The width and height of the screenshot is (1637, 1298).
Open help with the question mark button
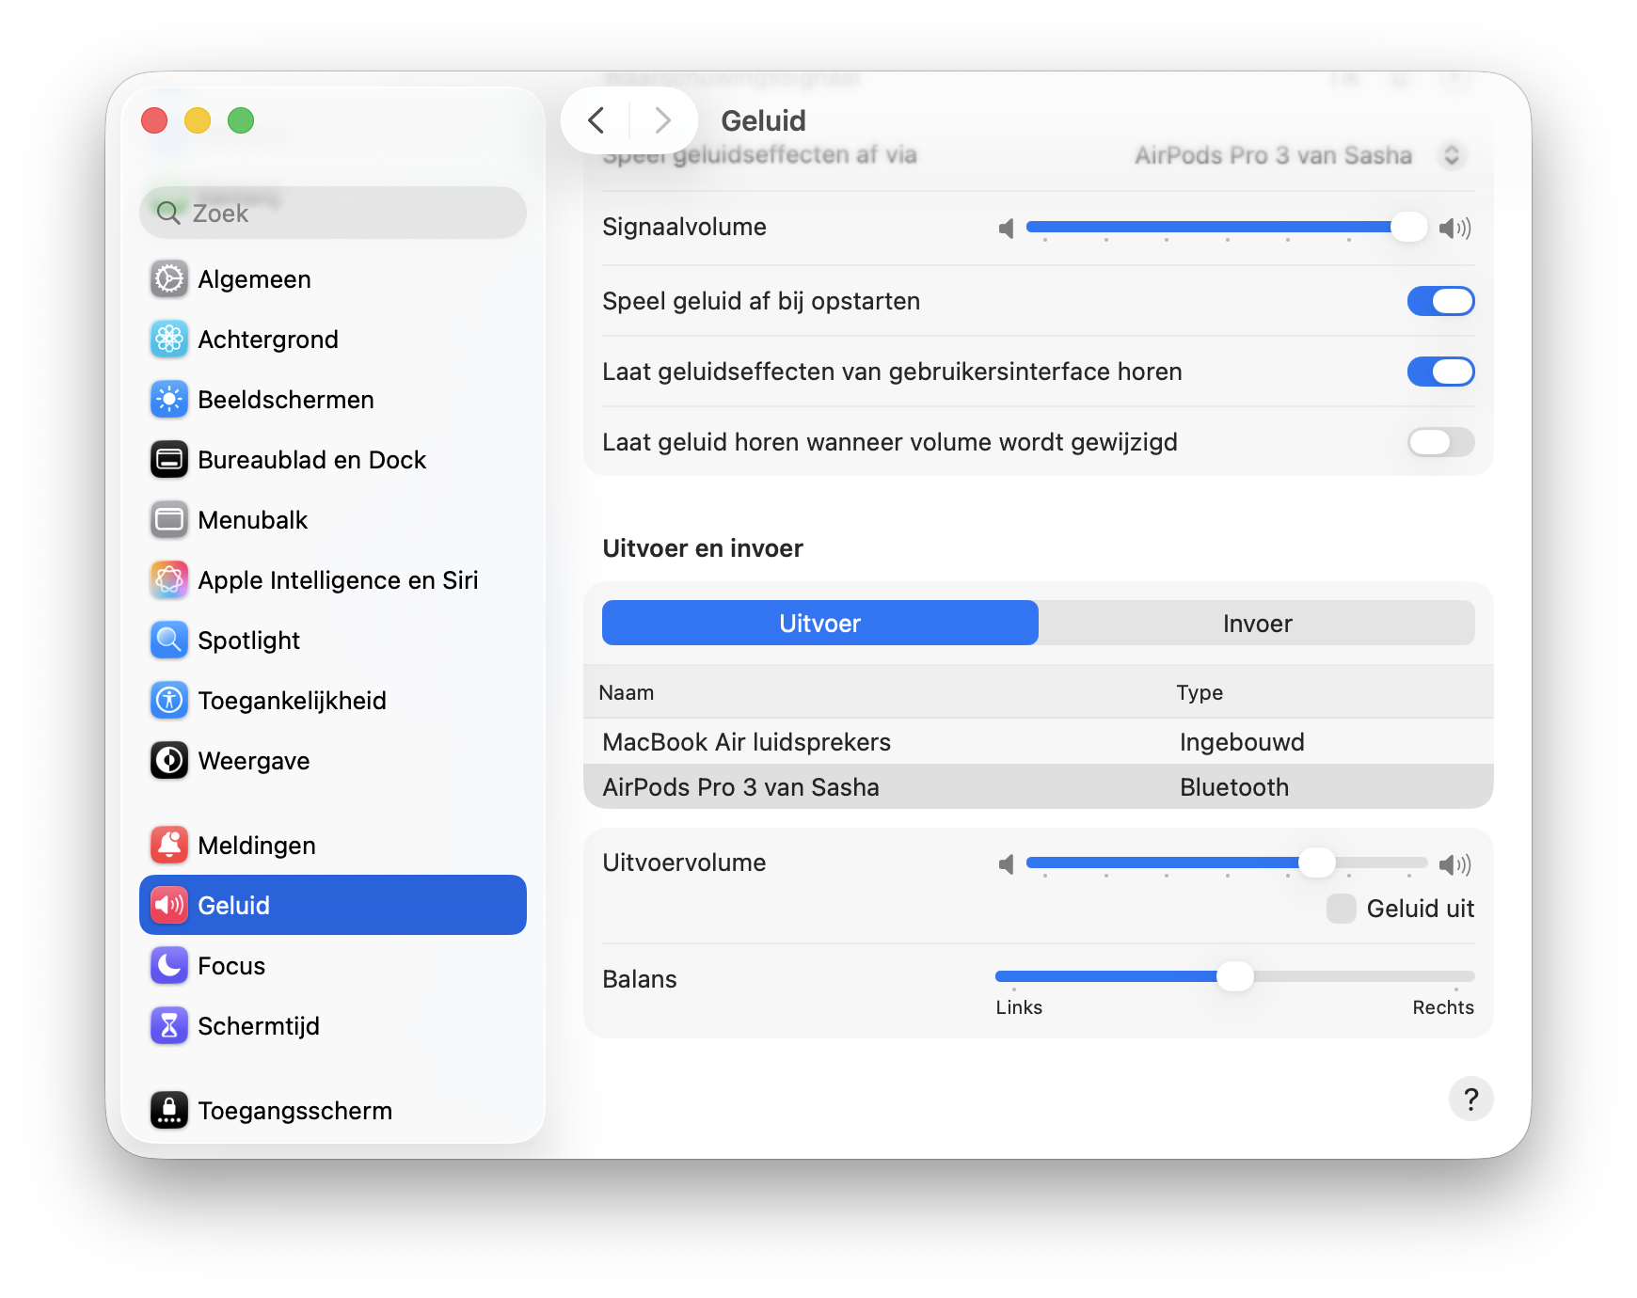point(1470,1099)
